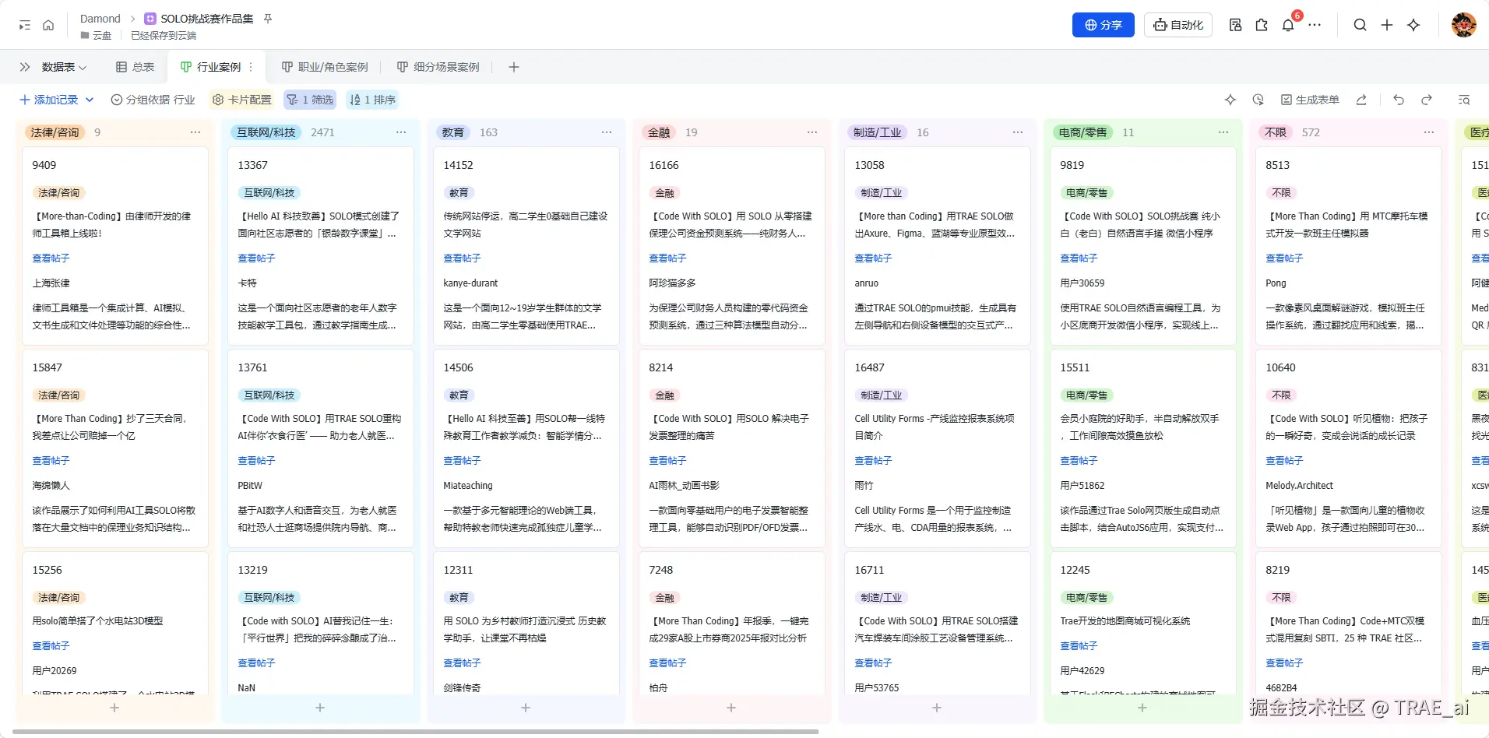Click author name kanye-durant

tap(470, 283)
